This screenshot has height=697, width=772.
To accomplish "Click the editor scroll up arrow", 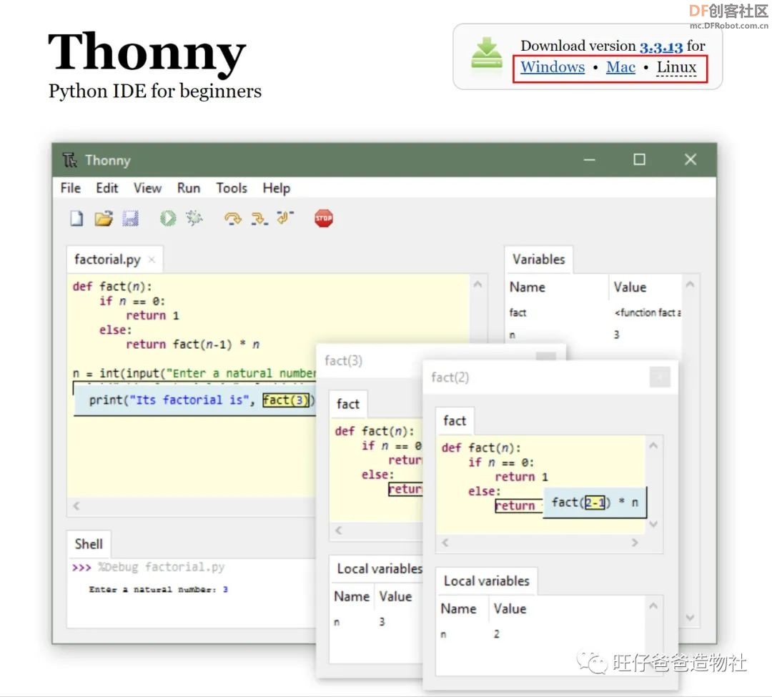I will pos(477,285).
